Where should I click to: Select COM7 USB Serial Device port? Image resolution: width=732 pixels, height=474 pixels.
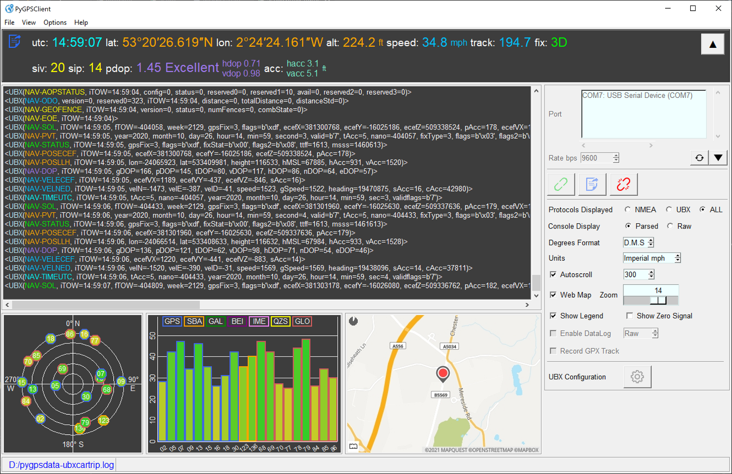pos(637,95)
